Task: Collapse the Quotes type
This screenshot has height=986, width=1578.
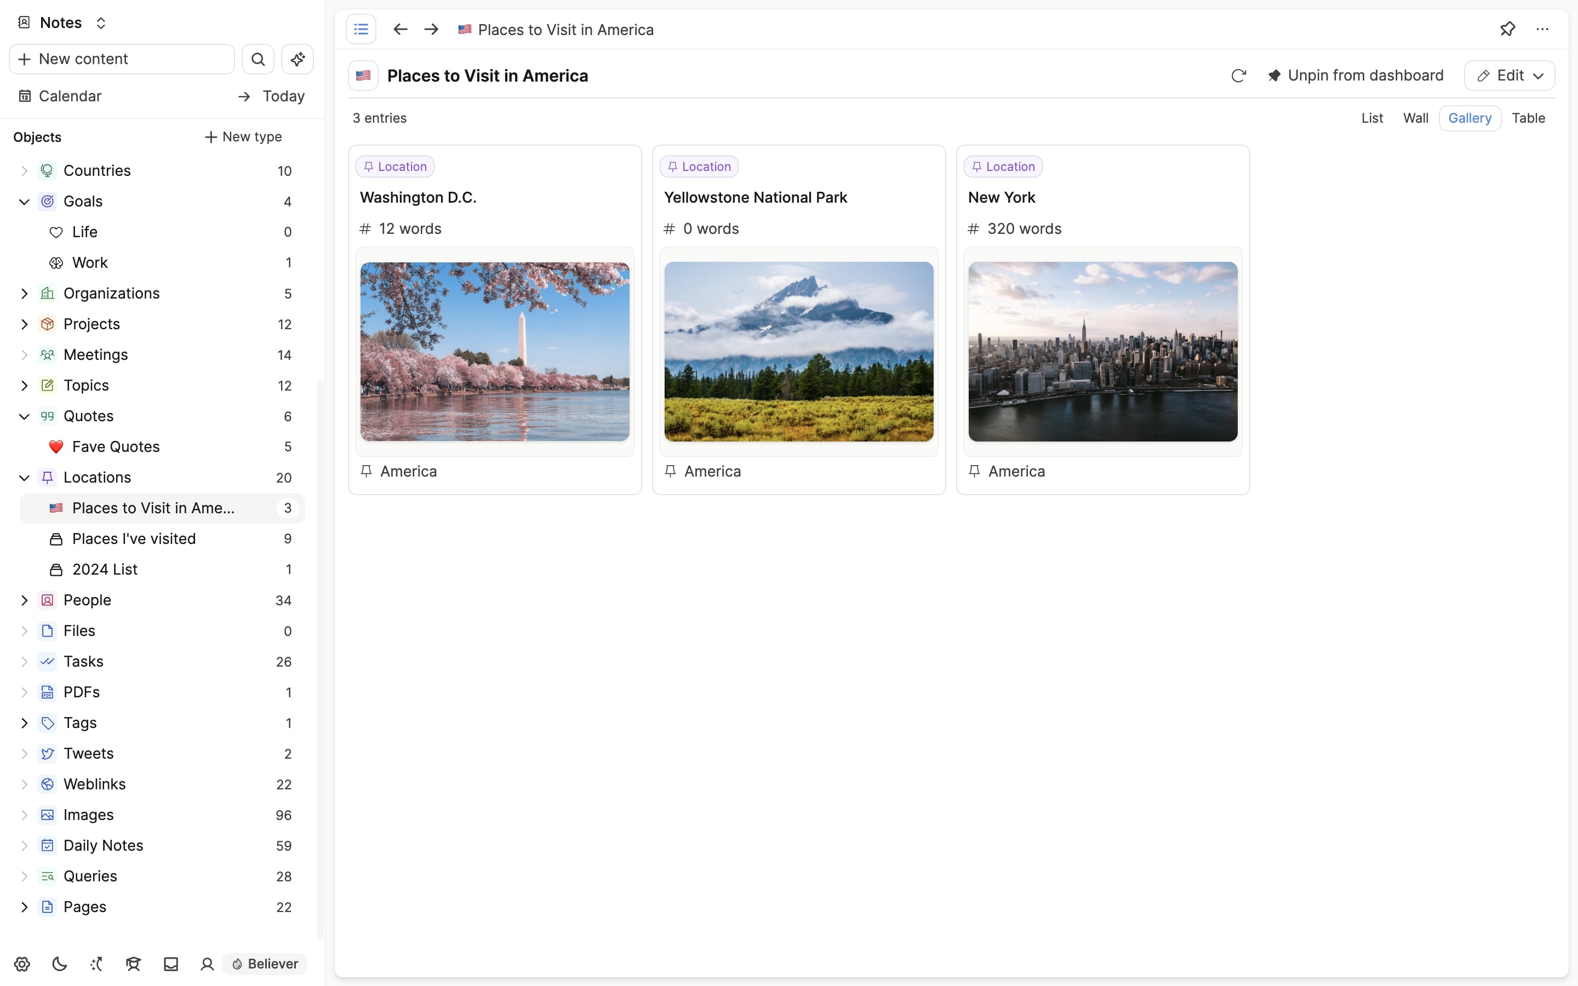Action: click(x=24, y=416)
